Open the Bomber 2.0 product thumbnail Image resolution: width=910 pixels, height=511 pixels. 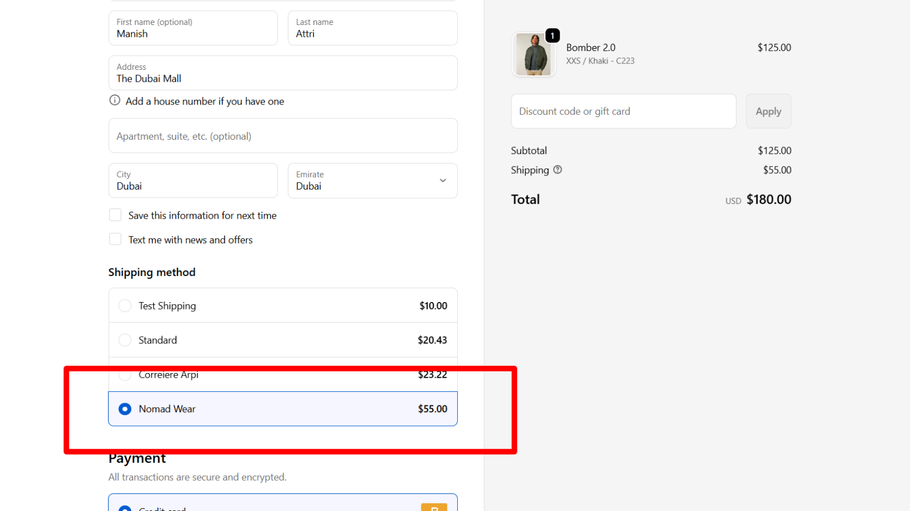pos(533,55)
